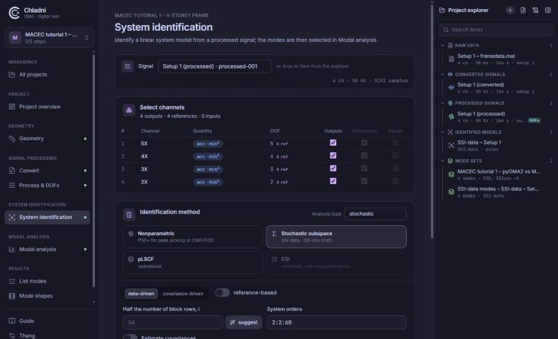Go to Project overview in sidebar
The image size is (558, 339).
click(47, 107)
